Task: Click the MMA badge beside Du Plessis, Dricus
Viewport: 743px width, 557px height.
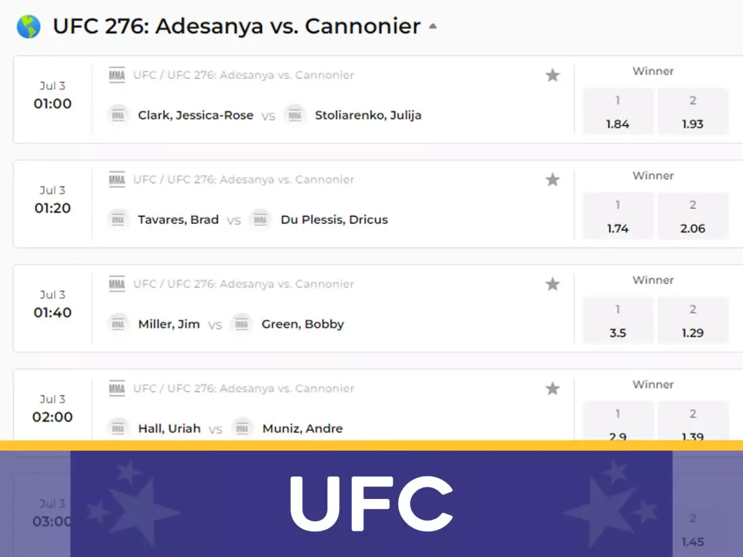Action: (x=261, y=219)
